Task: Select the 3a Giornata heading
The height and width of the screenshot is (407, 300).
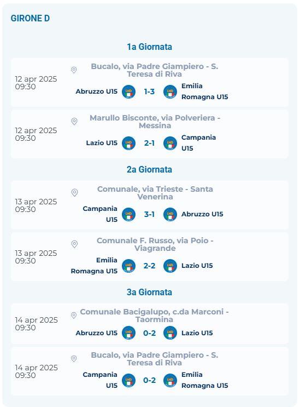Action: (x=149, y=293)
